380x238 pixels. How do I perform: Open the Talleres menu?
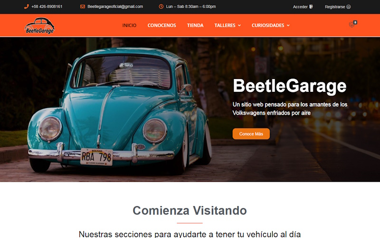(x=225, y=25)
